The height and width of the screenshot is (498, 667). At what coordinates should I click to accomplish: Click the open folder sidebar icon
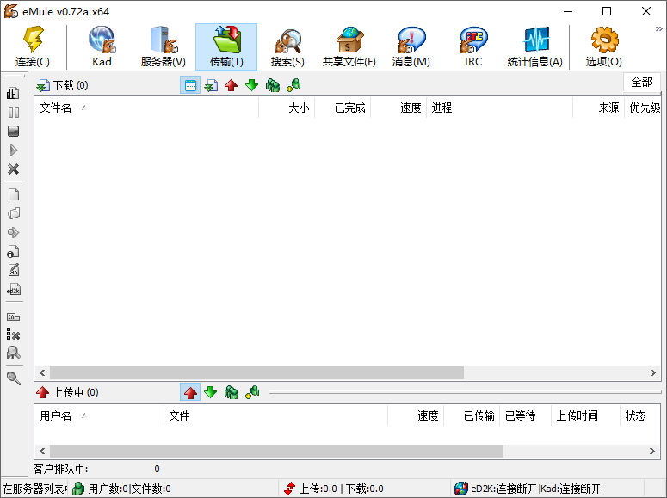[13, 213]
